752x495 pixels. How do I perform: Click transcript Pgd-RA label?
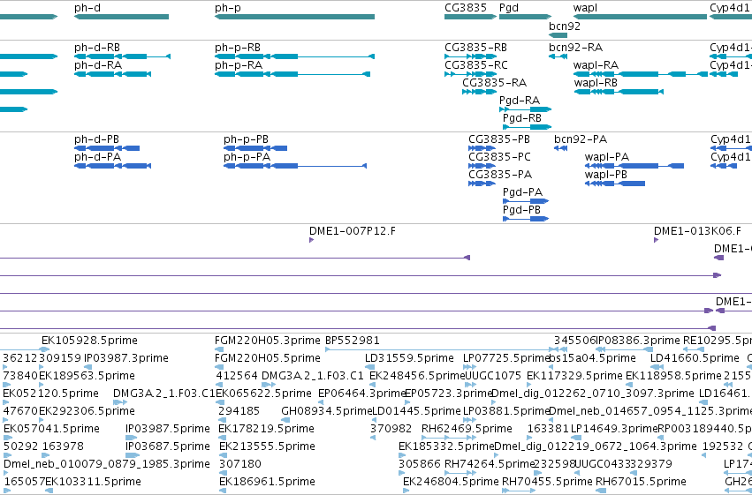coord(520,101)
